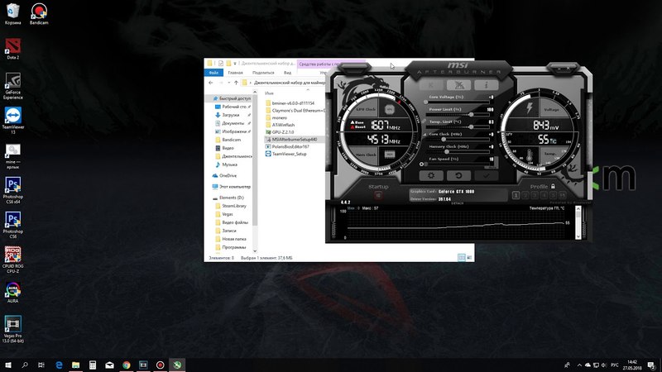Switch Explorer to details view icon in the status bar
This screenshot has height=372, width=662.
point(462,257)
